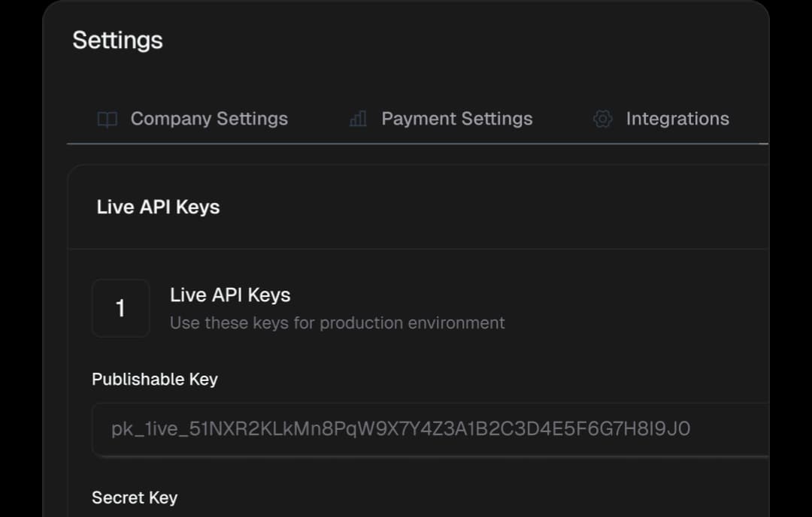
Task: Click the Live API Keys card title
Action: point(229,295)
